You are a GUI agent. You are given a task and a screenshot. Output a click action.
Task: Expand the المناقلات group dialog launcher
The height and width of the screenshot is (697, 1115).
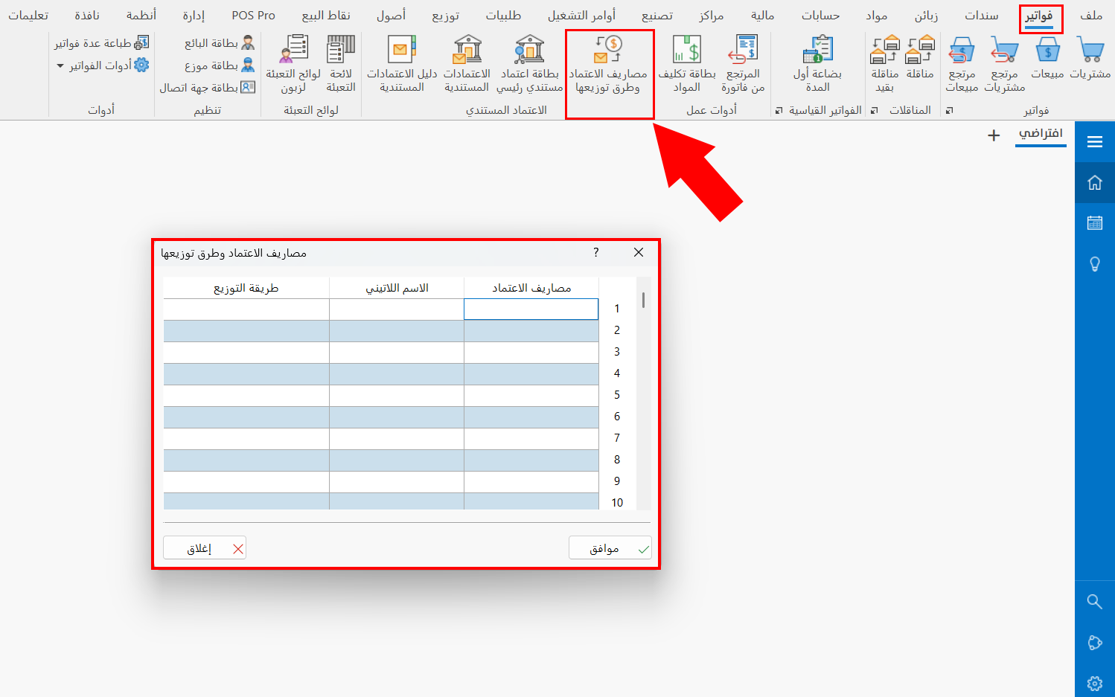[x=874, y=110]
